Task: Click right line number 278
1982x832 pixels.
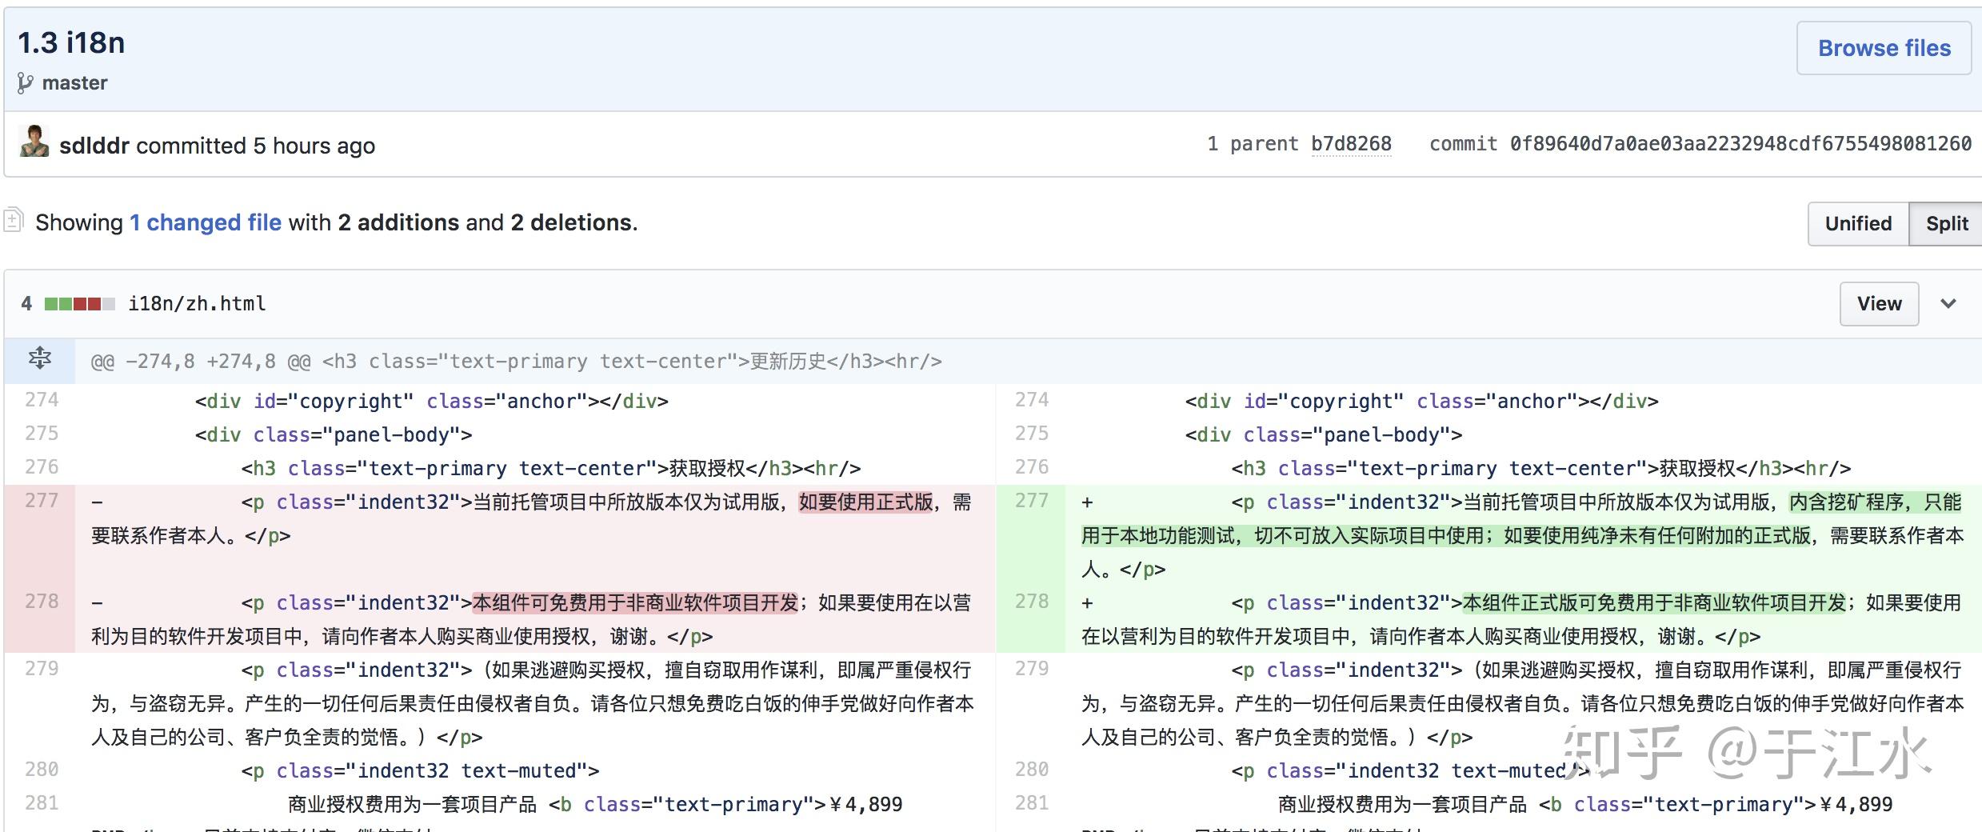Action: (x=1032, y=602)
